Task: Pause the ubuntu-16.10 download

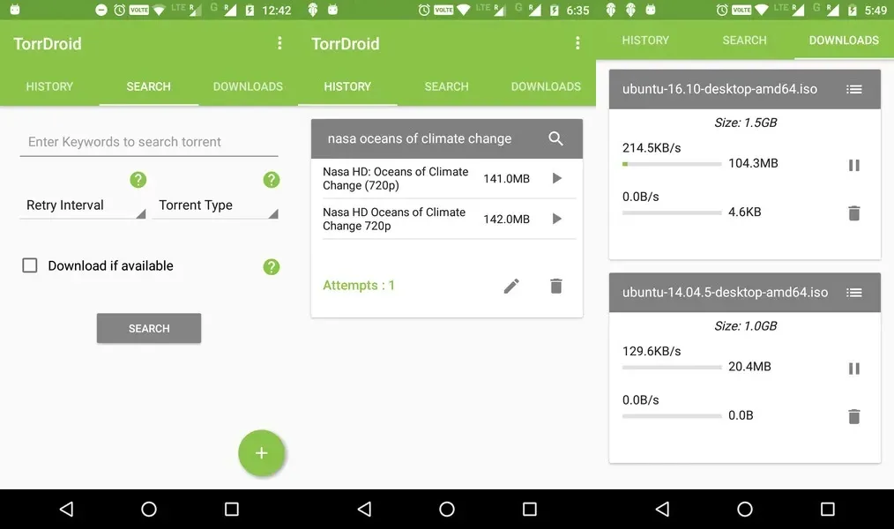Action: (x=853, y=166)
